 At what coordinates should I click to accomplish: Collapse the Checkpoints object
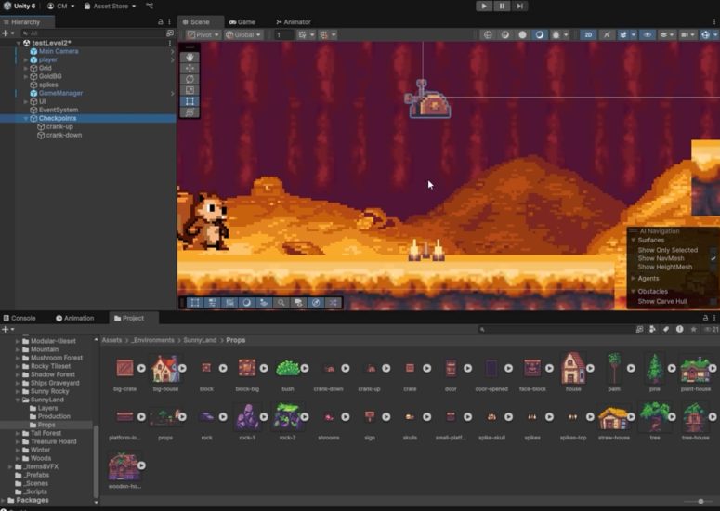coord(26,118)
